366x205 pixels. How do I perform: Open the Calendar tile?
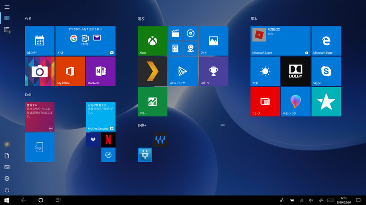click(40, 41)
